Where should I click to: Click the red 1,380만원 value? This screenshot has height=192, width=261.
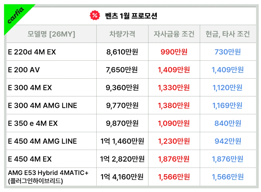[174, 106]
